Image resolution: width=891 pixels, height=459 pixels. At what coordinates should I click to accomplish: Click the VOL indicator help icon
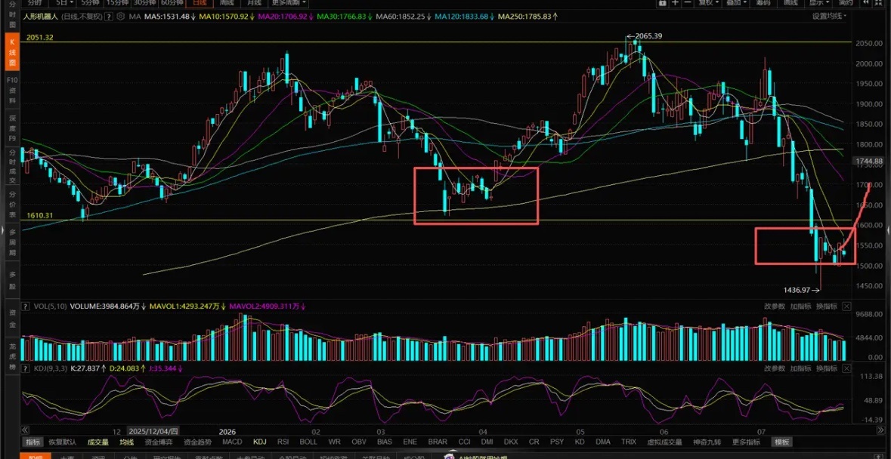25,307
